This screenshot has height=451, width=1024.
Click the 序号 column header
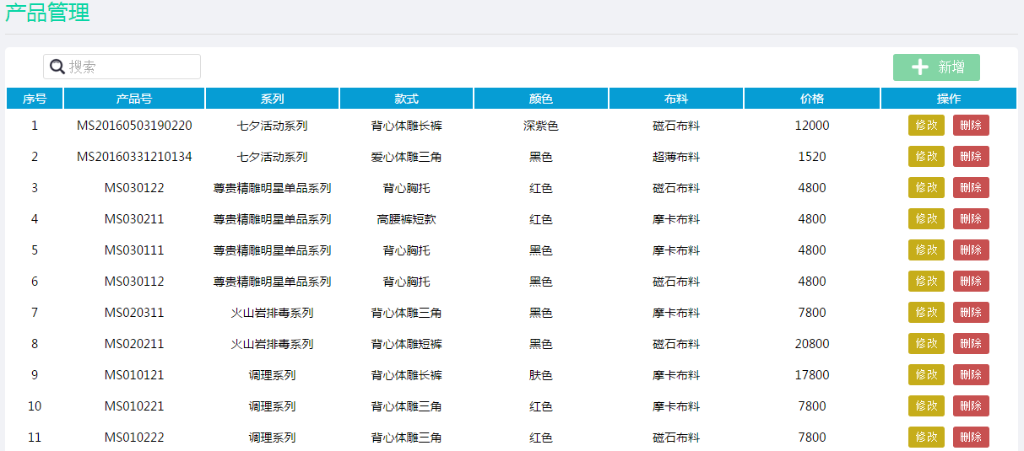coord(35,99)
